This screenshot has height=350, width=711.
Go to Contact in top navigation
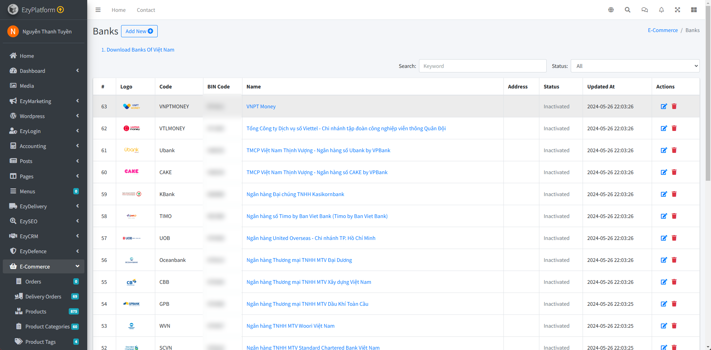tap(146, 10)
